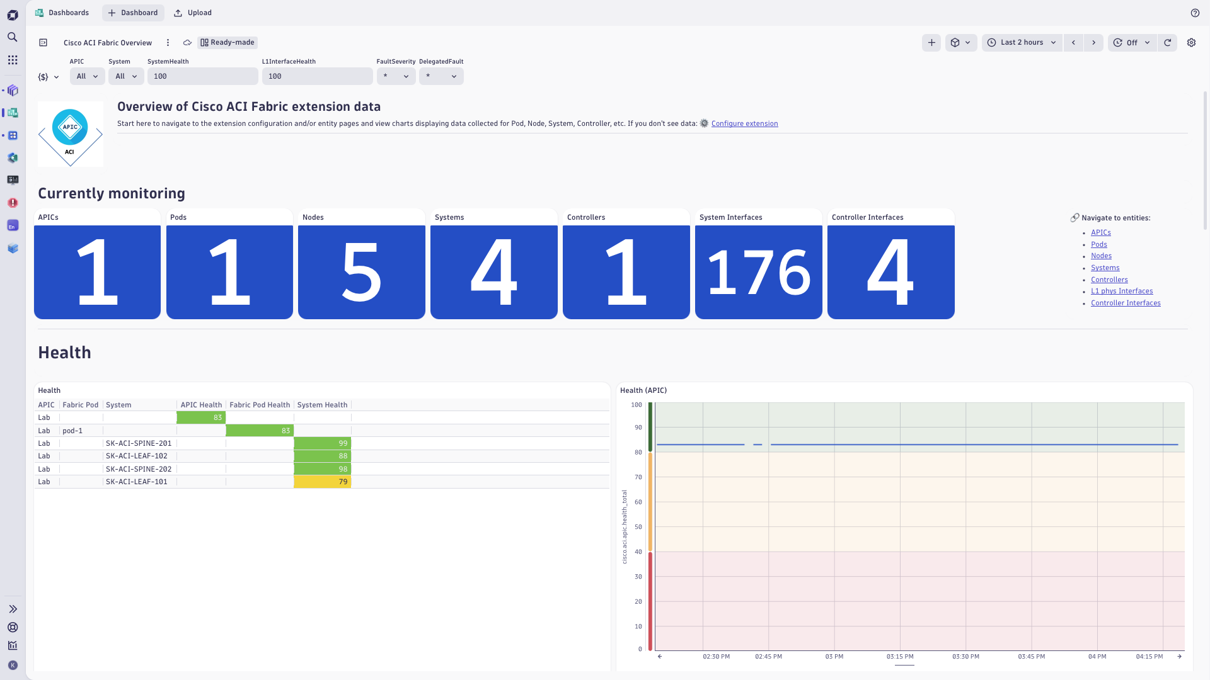Open the APIC filter dropdown set to All
The height and width of the screenshot is (680, 1210).
click(x=86, y=76)
